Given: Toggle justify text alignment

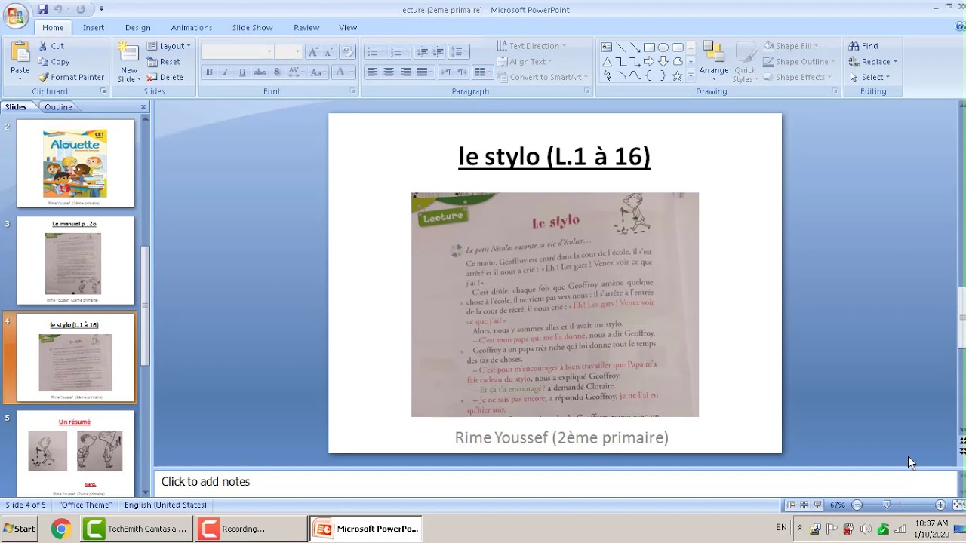Looking at the screenshot, I should coord(422,72).
